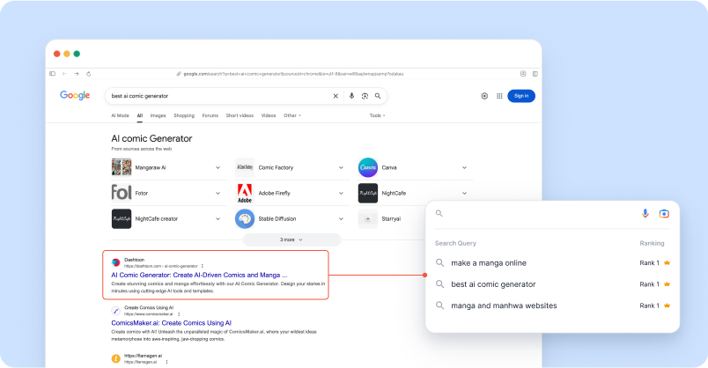This screenshot has height=368, width=708.
Task: Click the Comic Factory logo icon
Action: [x=245, y=167]
